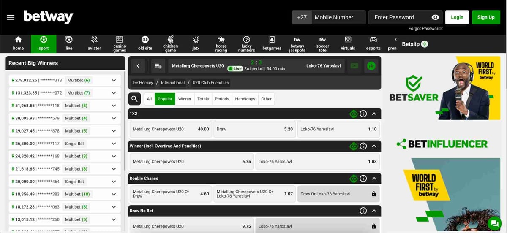Open the live stream video icon
The image size is (507, 233).
[354, 66]
